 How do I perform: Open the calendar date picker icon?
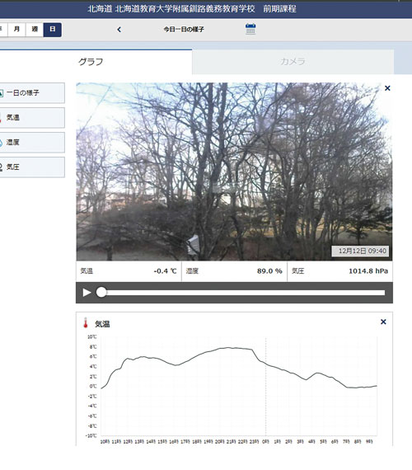[x=250, y=29]
